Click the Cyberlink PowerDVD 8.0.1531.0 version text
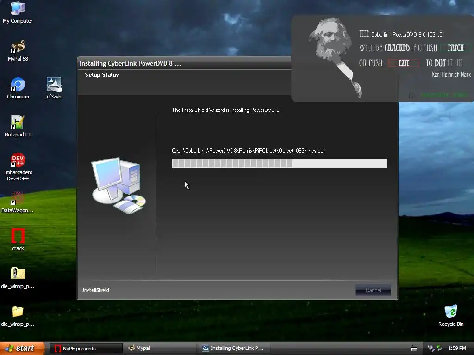The height and width of the screenshot is (355, 474). click(x=406, y=34)
